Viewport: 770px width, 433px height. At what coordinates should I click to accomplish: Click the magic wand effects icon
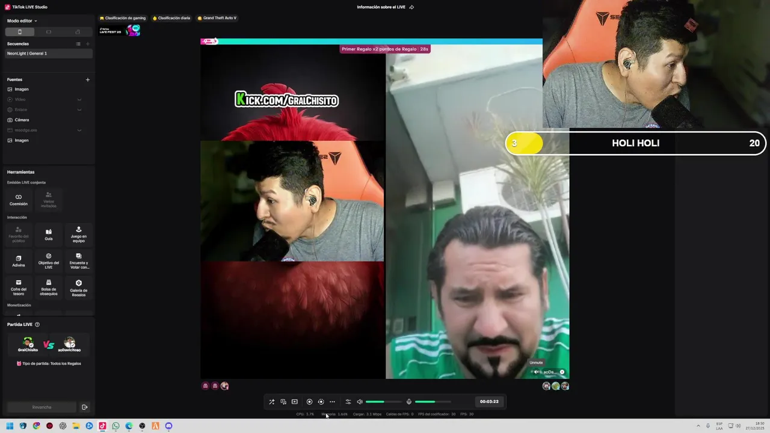(271, 402)
